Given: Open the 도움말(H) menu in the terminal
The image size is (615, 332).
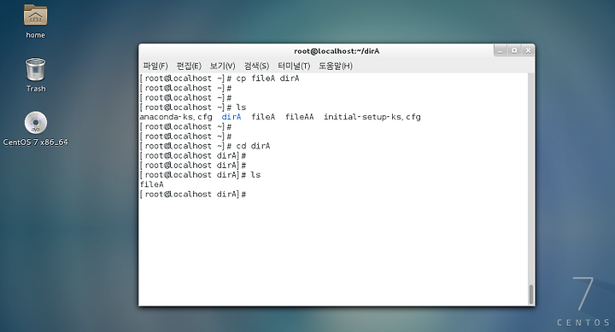Looking at the screenshot, I should [336, 66].
